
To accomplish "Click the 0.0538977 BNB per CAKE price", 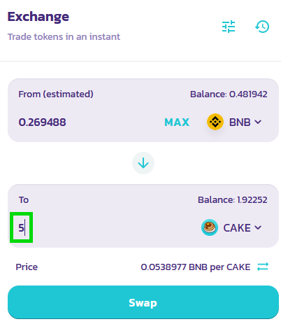I will [x=196, y=267].
